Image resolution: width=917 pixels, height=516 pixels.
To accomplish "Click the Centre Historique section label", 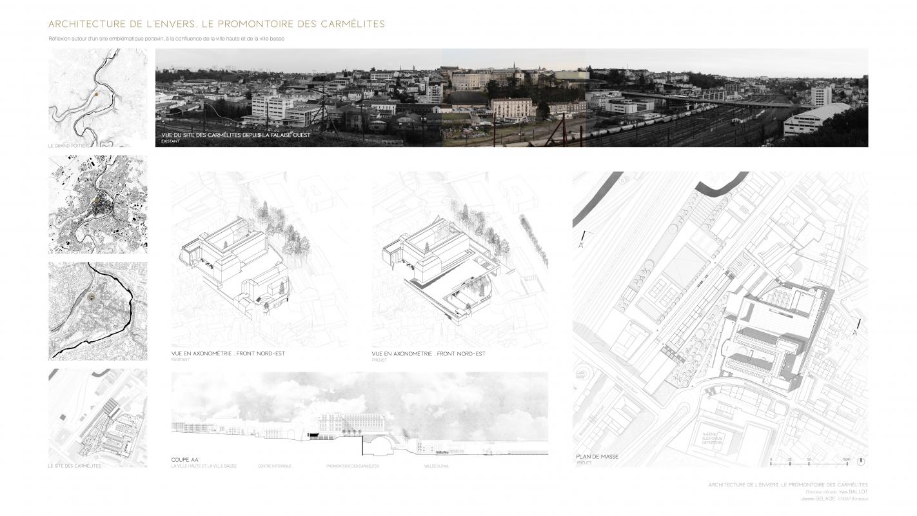I will [x=274, y=466].
